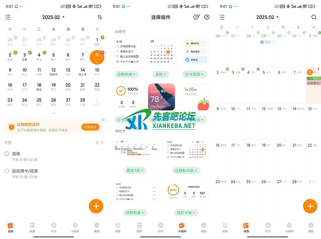Tap the help question mark icon

(x=207, y=17)
